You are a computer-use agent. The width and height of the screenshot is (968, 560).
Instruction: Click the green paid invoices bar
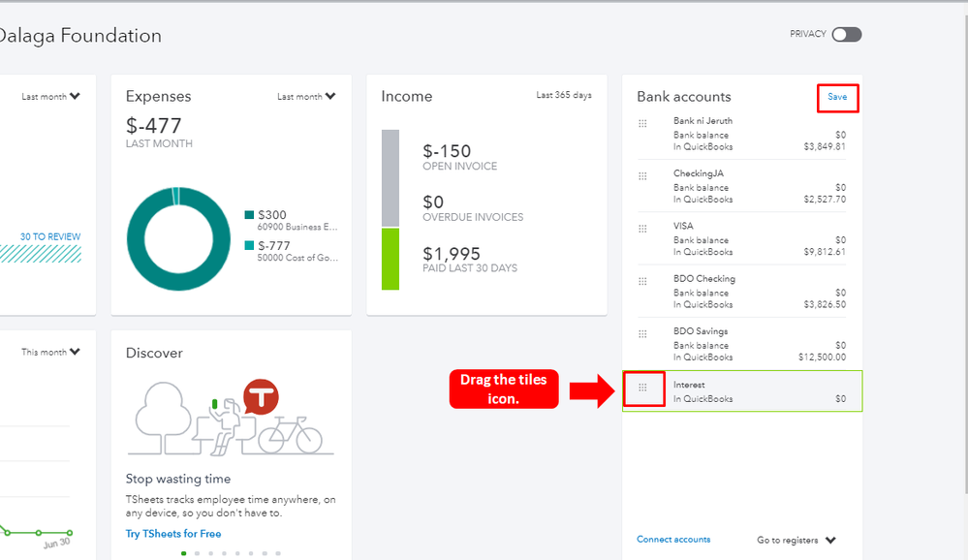click(390, 259)
